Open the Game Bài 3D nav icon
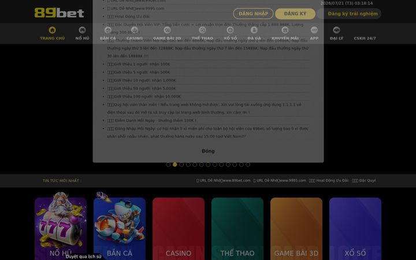Viewport: 416px width, 260px height. 167,30
